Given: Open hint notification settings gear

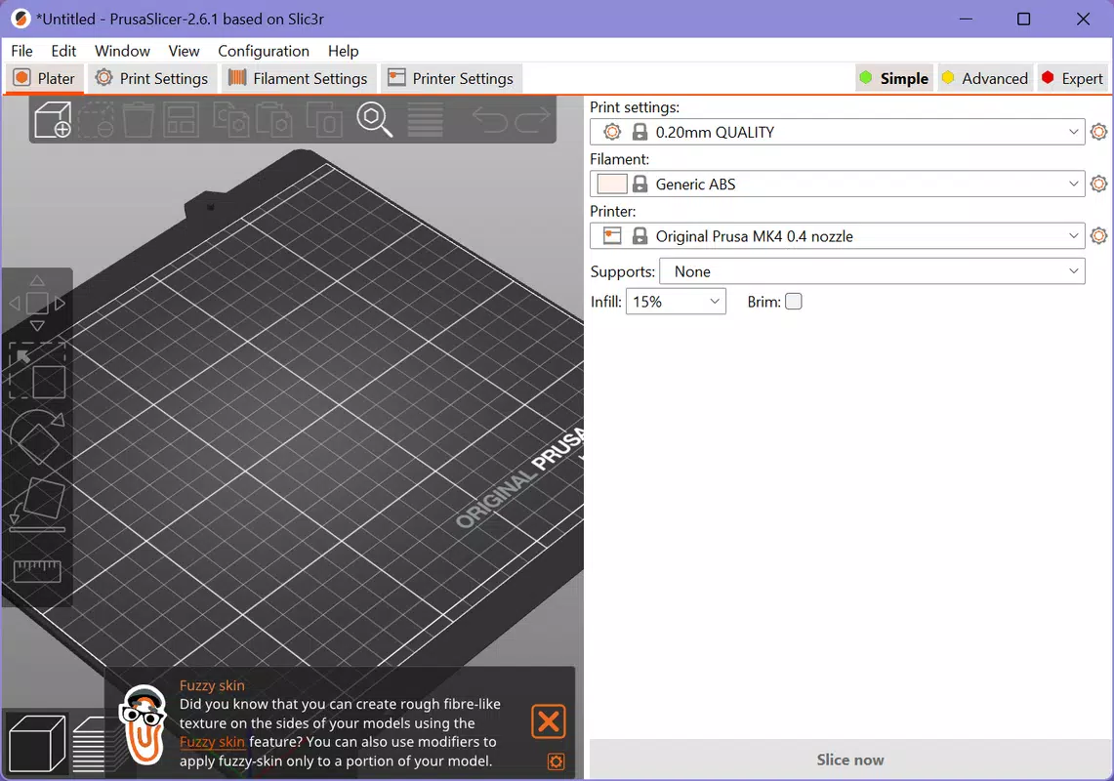Looking at the screenshot, I should (556, 761).
